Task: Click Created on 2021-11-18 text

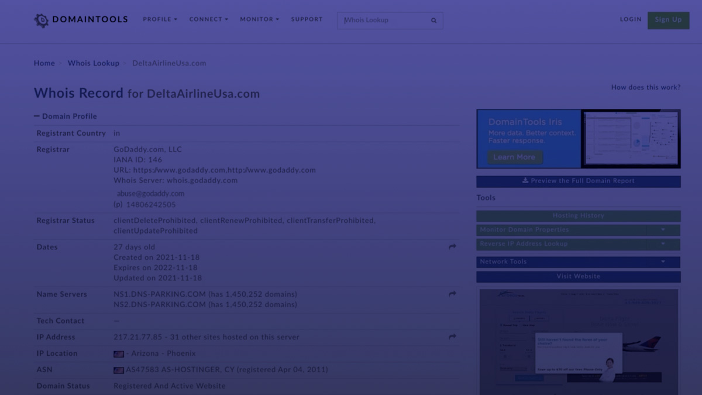Action: (157, 257)
